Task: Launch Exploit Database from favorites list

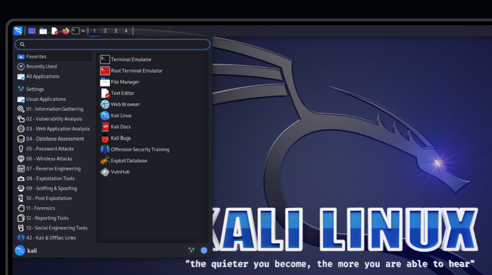Action: tap(129, 161)
